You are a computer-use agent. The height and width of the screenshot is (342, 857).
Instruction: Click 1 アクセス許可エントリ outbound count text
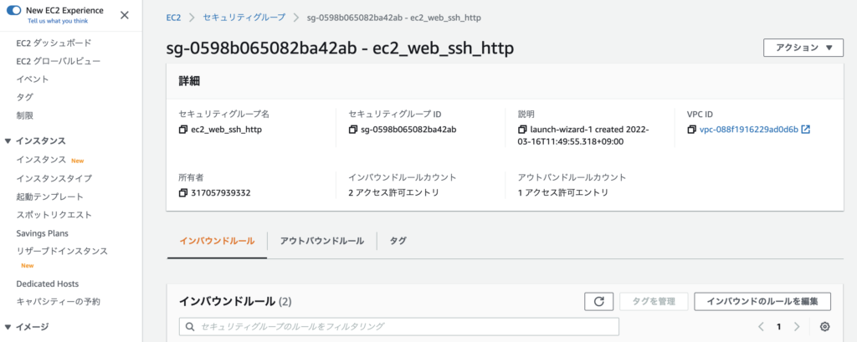[563, 193]
